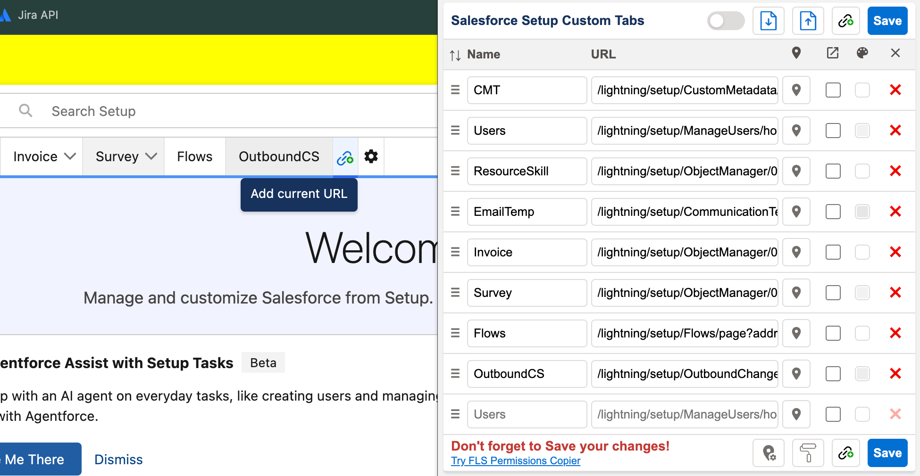920x476 pixels.
Task: Click the search magnifier icon in Setup
Action: (25, 111)
